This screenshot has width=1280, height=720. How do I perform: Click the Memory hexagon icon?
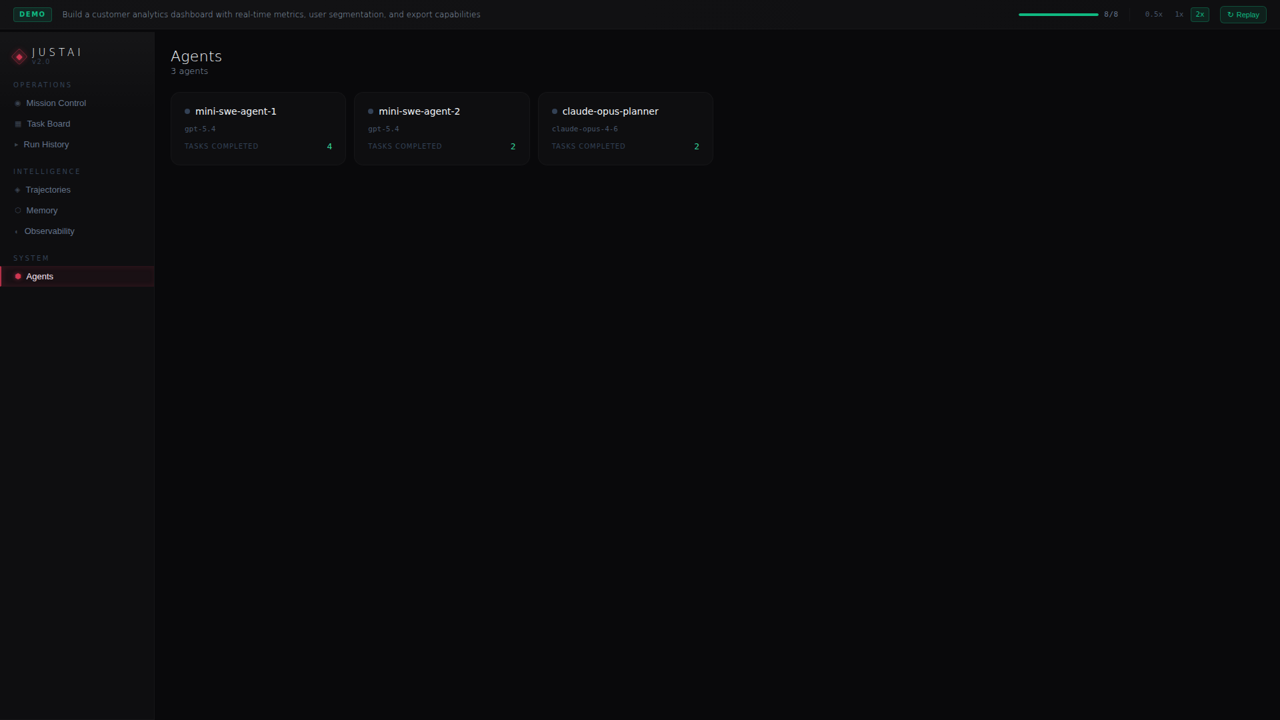click(x=18, y=211)
